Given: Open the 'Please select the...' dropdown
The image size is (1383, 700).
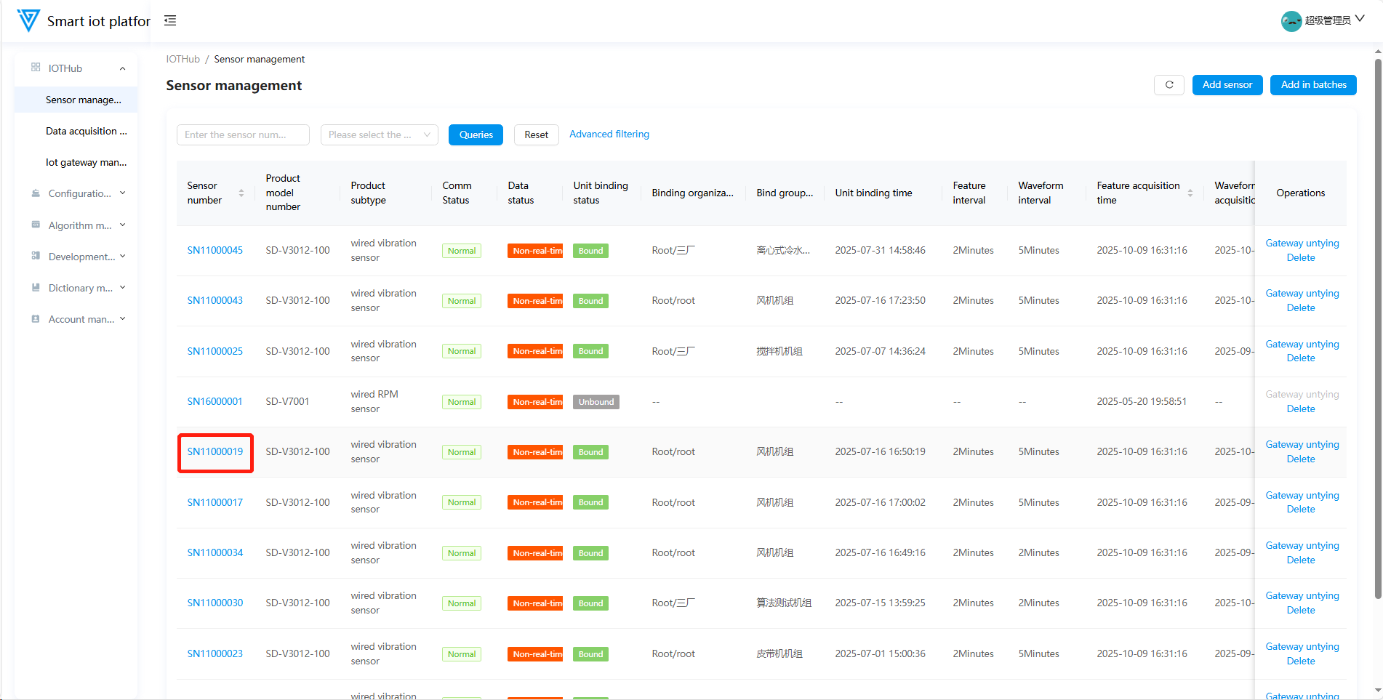Looking at the screenshot, I should (x=379, y=134).
